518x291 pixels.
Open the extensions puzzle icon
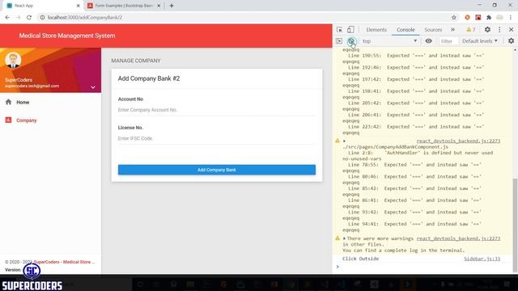(489, 18)
